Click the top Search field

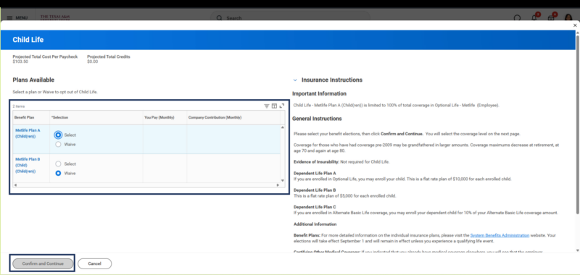[x=291, y=17]
